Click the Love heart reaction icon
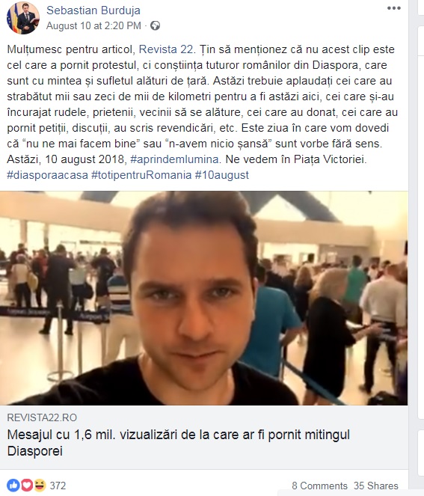The width and height of the screenshot is (424, 496). 27,486
